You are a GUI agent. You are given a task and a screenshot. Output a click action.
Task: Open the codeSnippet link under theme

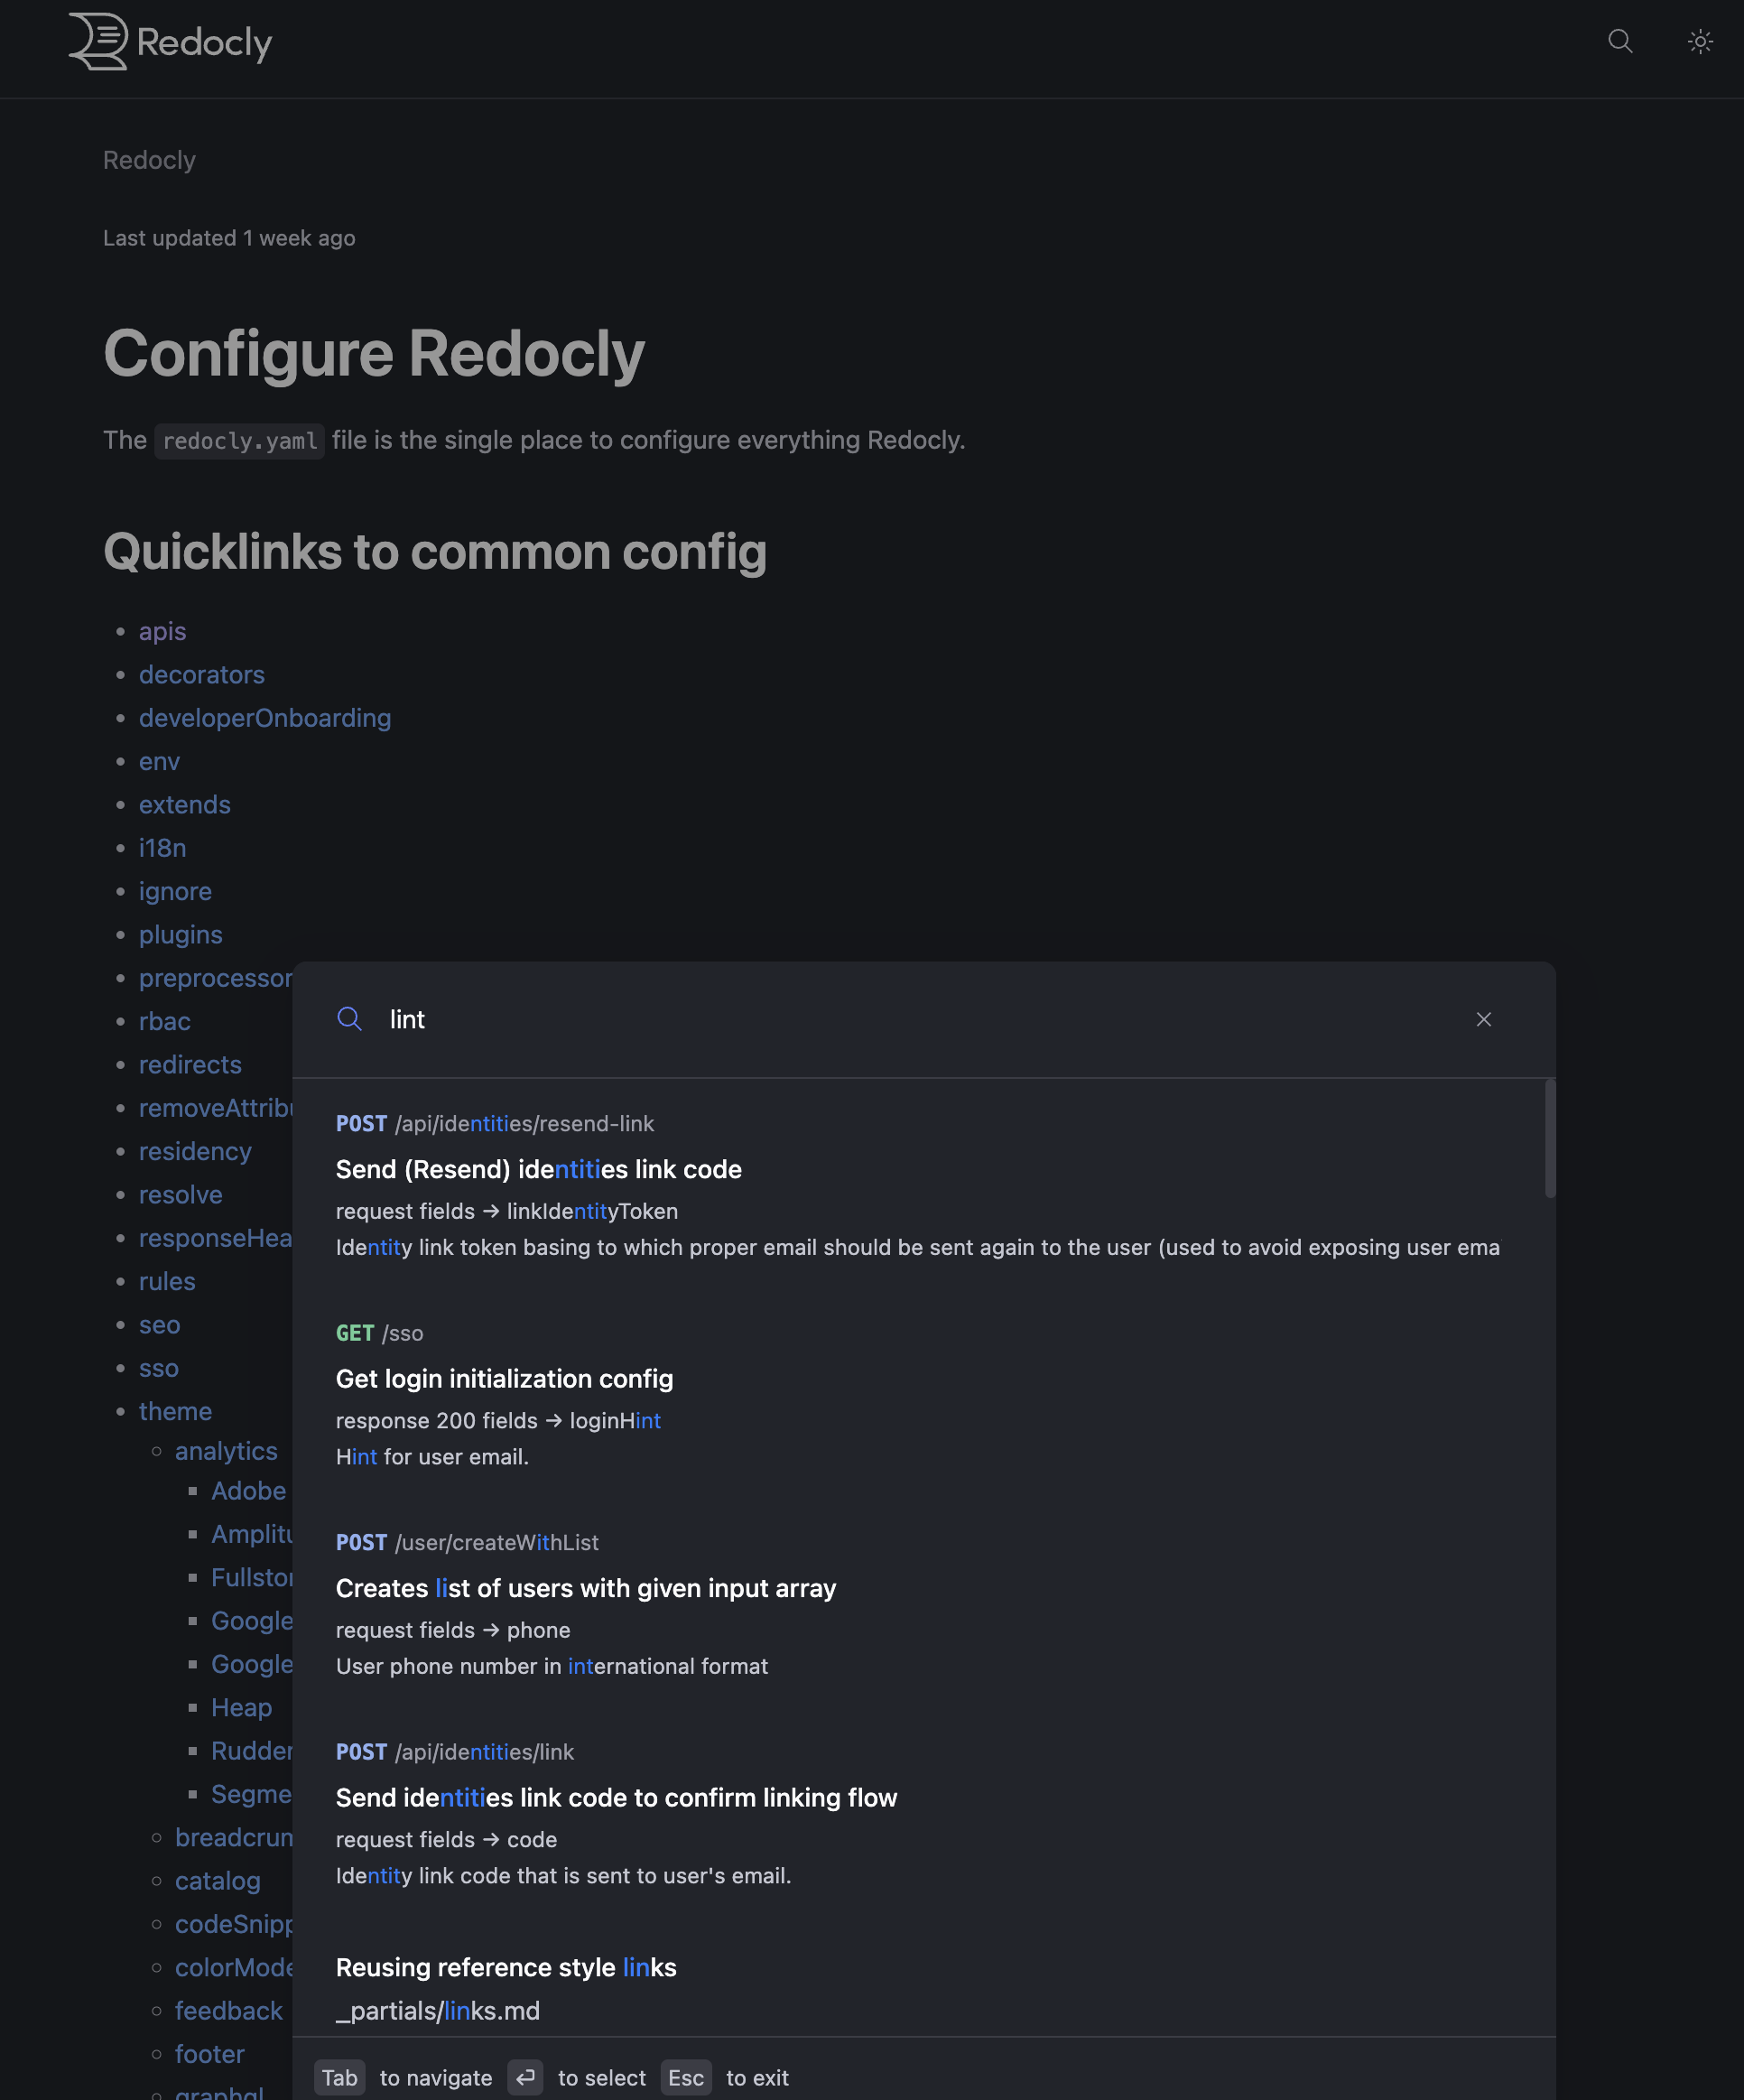pyautogui.click(x=233, y=1924)
